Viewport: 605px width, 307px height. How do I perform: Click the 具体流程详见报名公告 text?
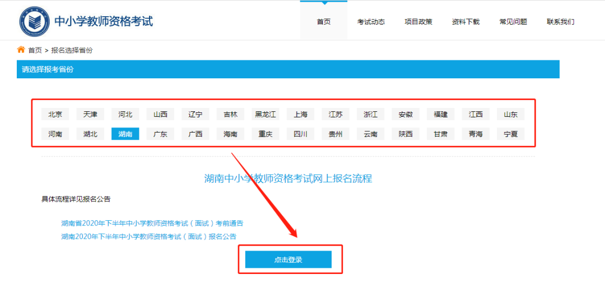click(76, 199)
